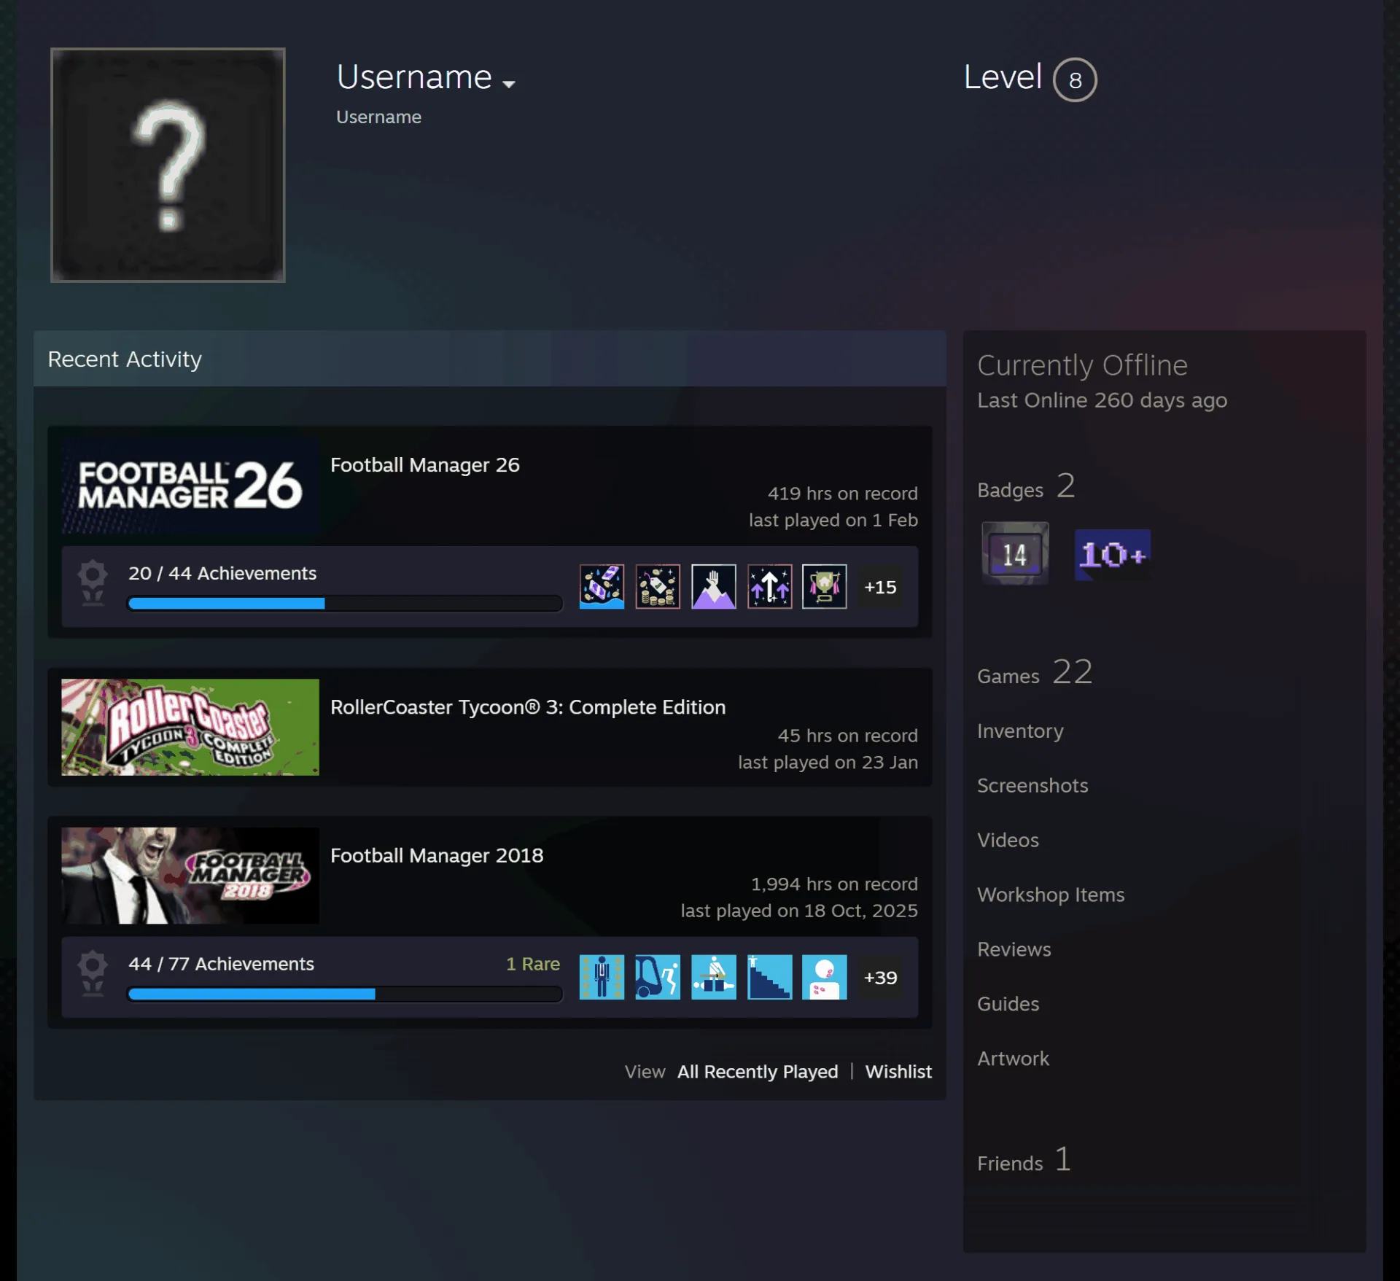Open the Reviews link
The image size is (1400, 1281).
tap(1014, 950)
